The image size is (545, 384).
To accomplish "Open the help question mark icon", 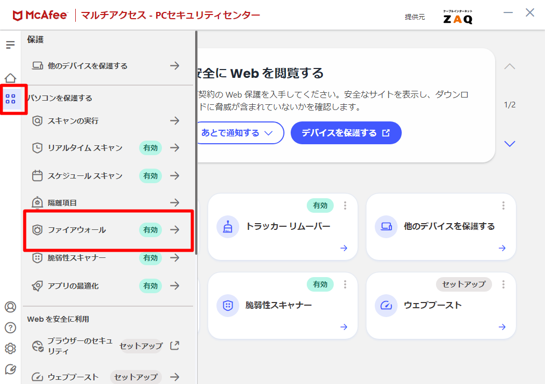I will (x=10, y=328).
